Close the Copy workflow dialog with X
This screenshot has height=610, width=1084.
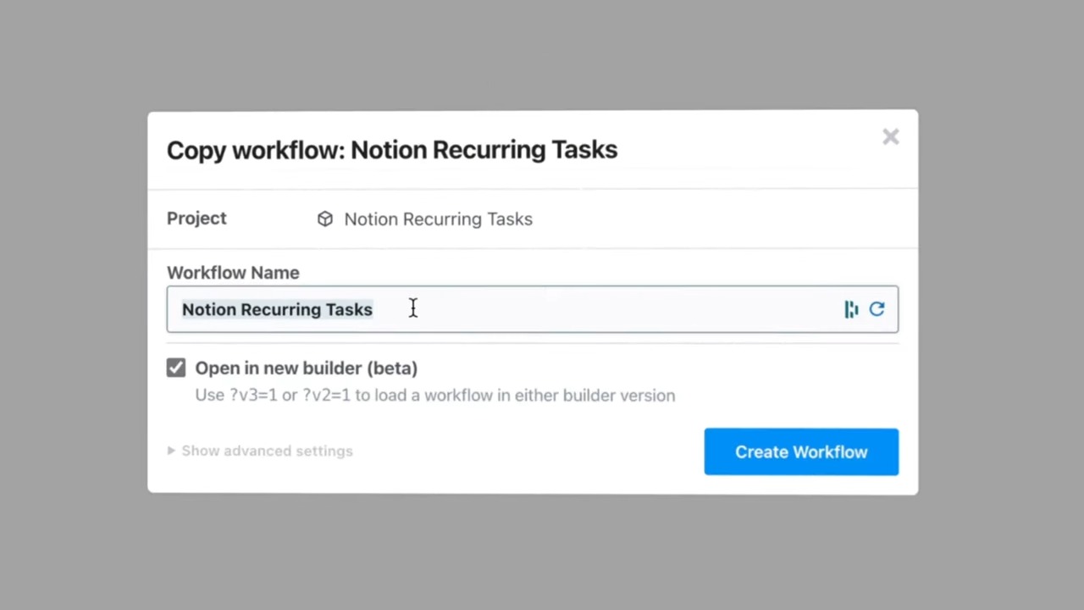pos(890,137)
